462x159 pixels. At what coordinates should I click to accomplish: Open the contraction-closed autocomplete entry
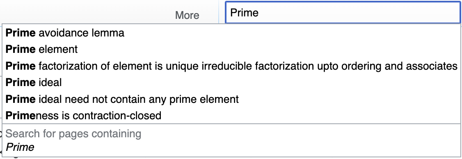click(231, 116)
